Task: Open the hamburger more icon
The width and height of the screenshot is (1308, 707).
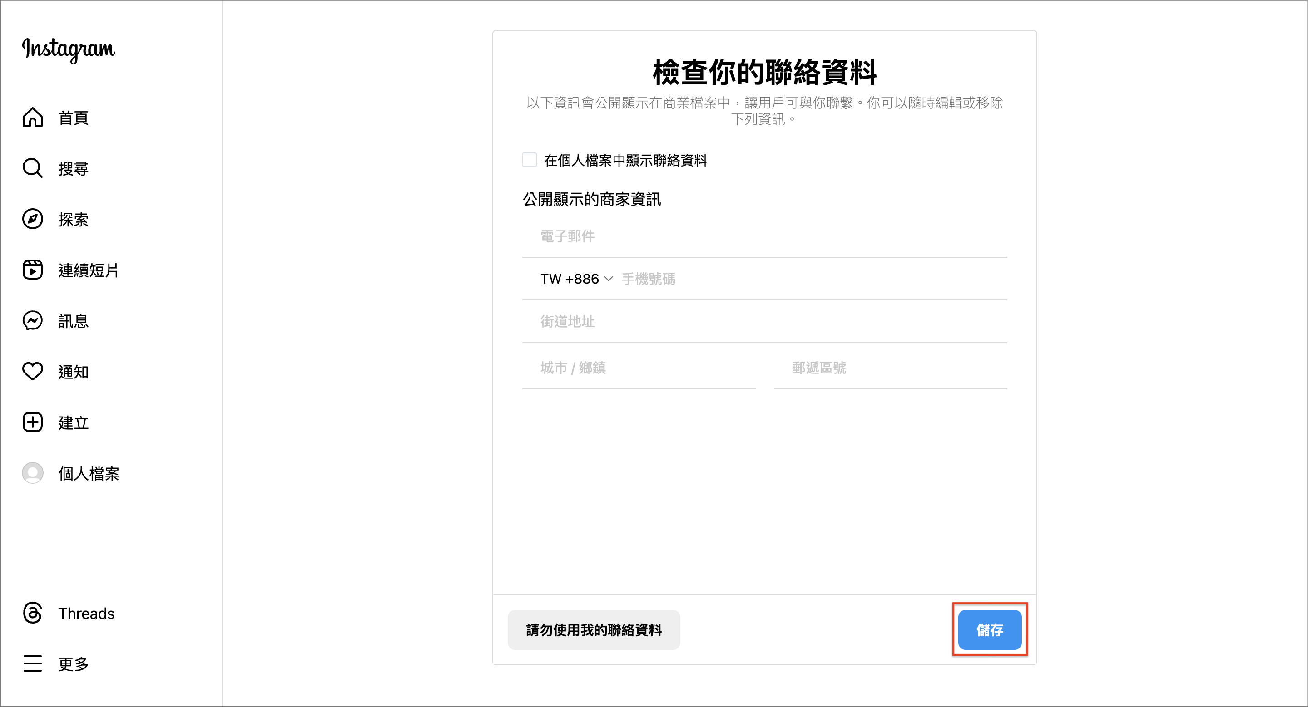Action: tap(33, 663)
